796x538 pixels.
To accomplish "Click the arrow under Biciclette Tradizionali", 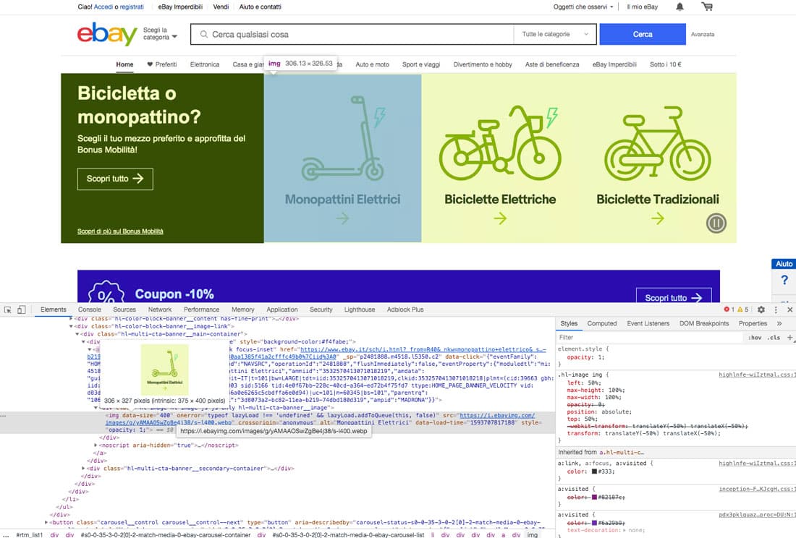I will click(658, 218).
